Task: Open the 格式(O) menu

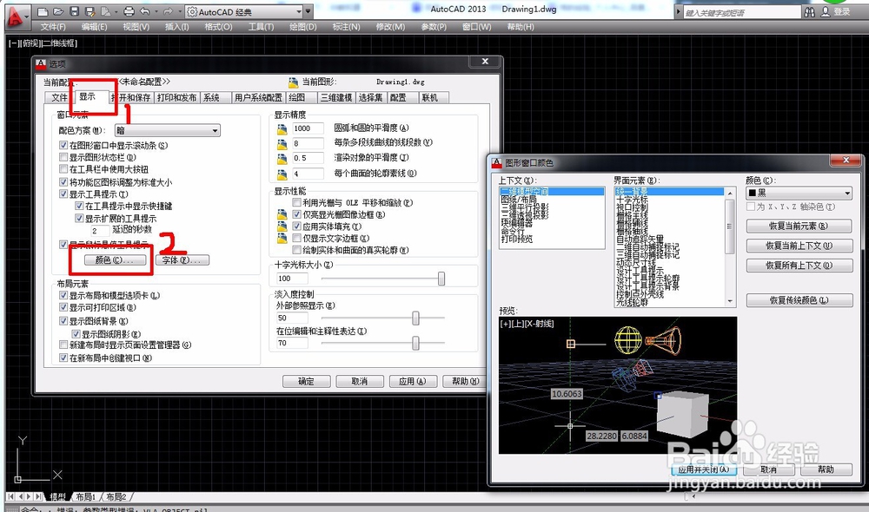Action: coord(218,27)
